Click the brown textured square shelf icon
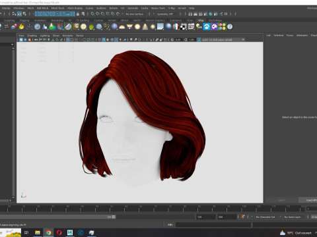This screenshot has width=317, height=237. 76,27
